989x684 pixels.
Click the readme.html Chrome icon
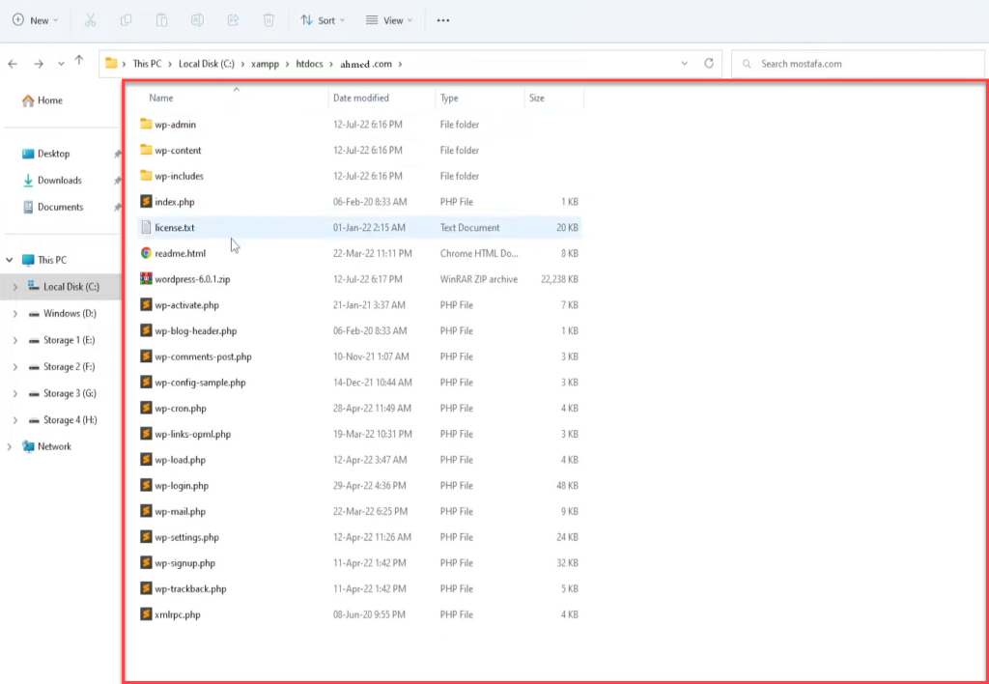pos(147,253)
